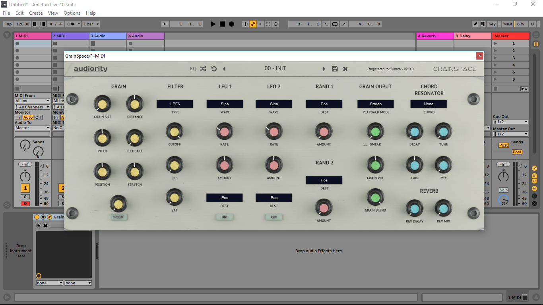Click the Record button in transport
543x305 pixels.
pyautogui.click(x=231, y=24)
